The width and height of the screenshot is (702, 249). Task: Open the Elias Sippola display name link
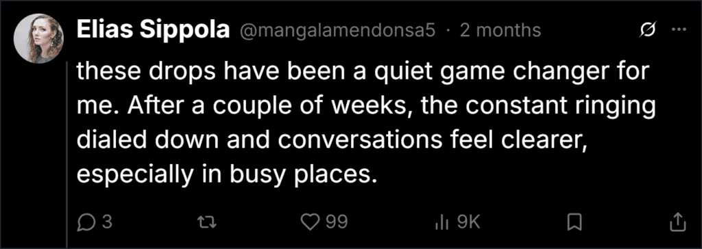coord(153,30)
